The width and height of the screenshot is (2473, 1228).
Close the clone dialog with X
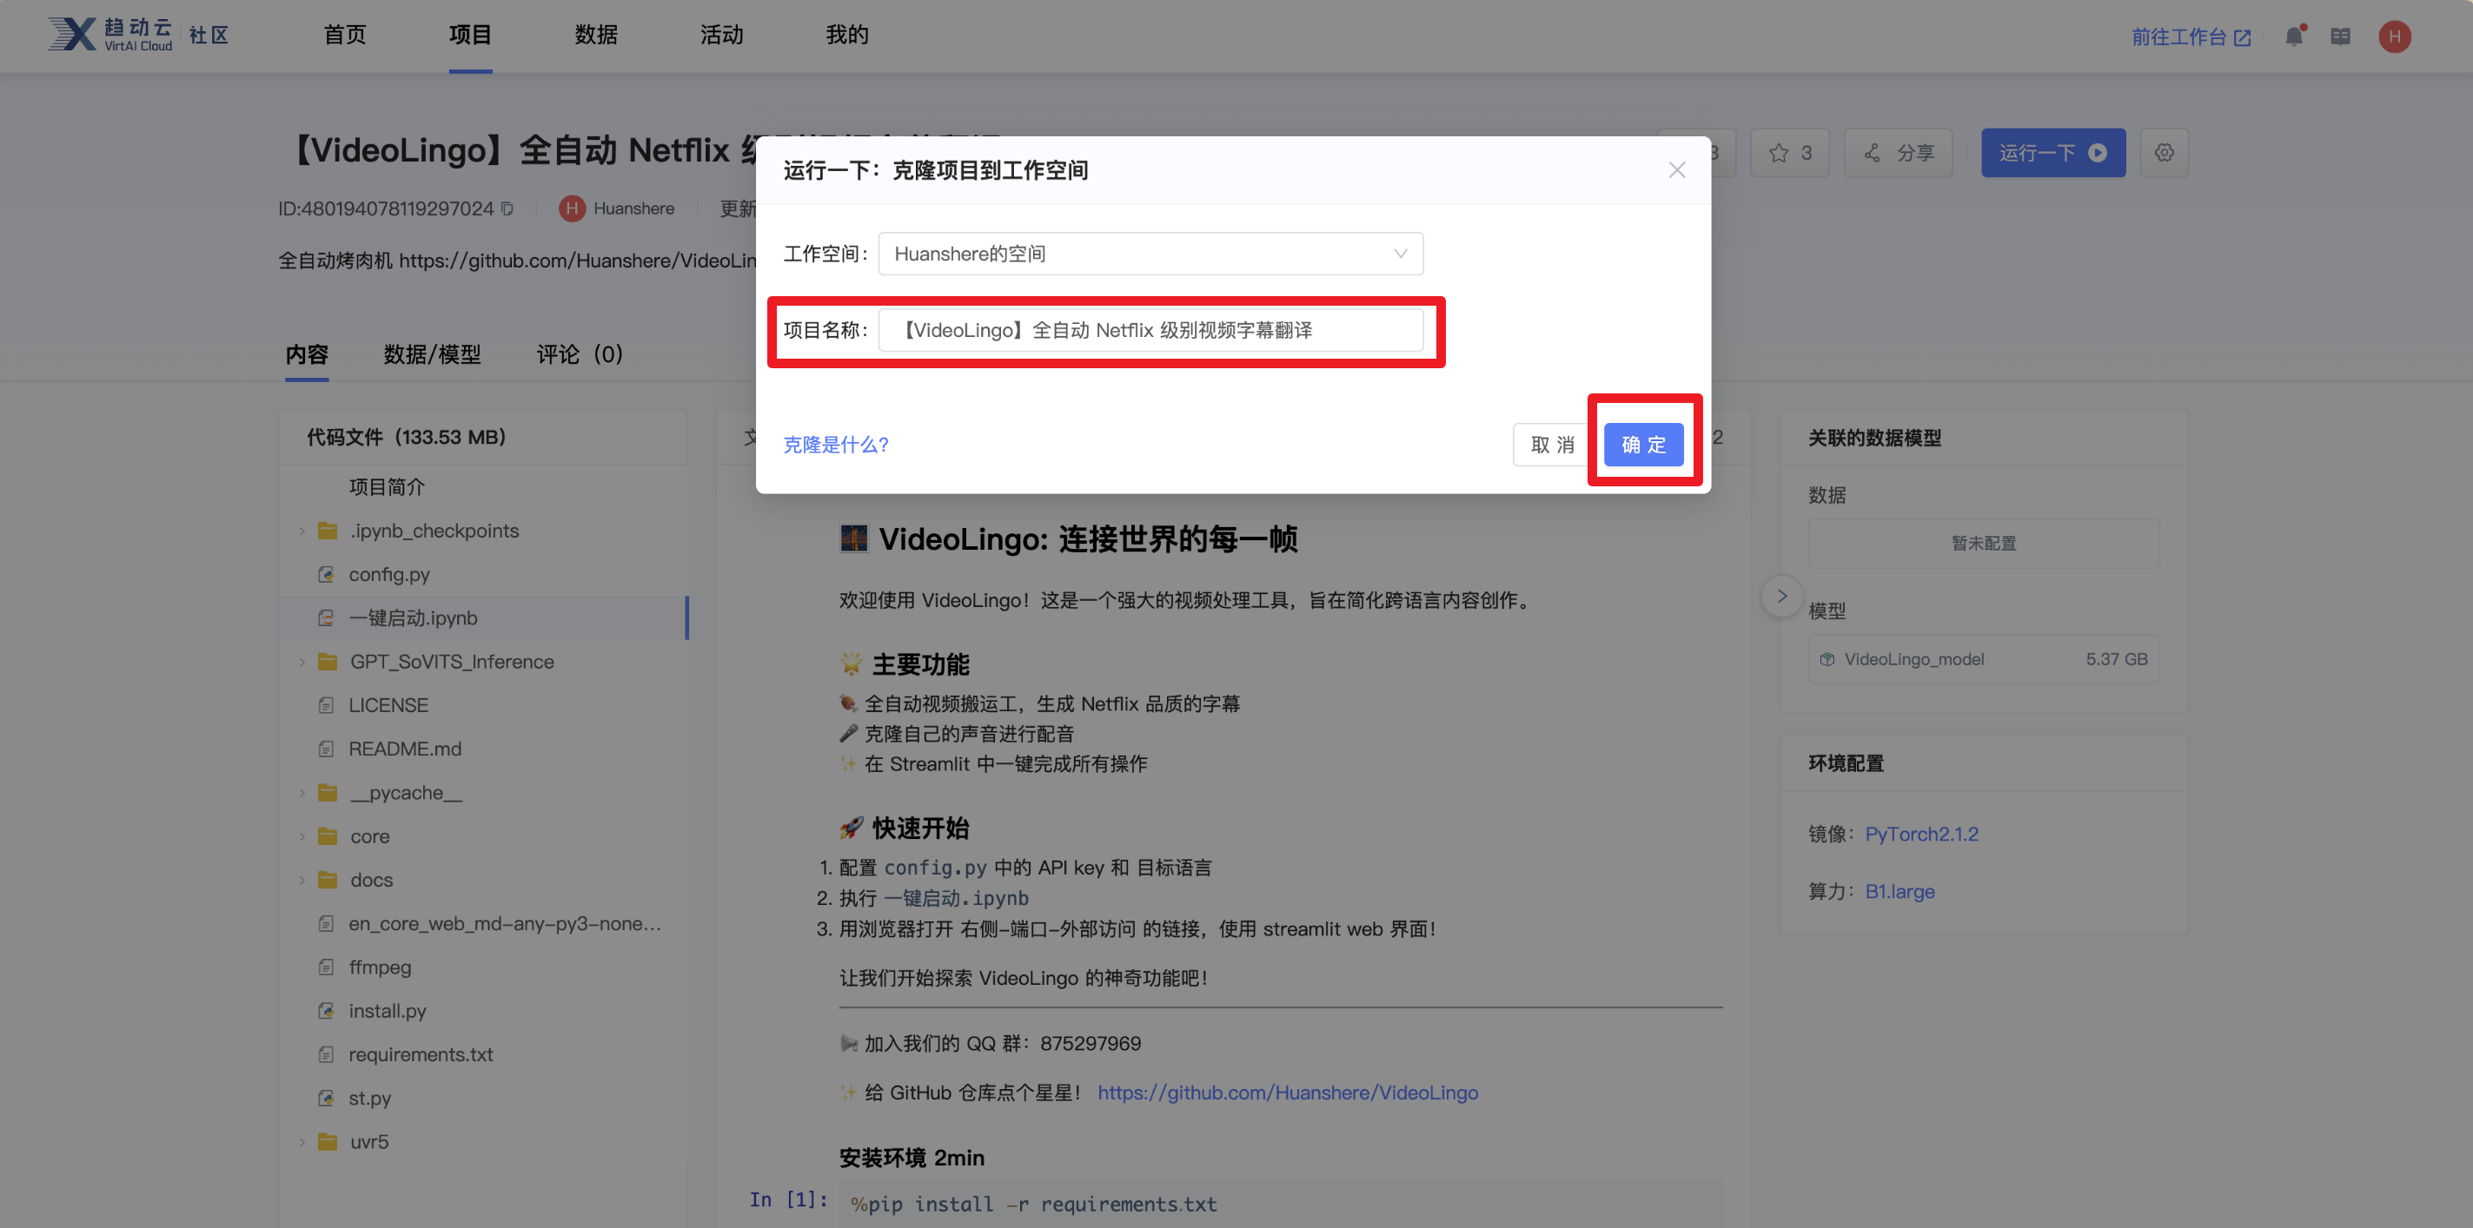point(1676,170)
